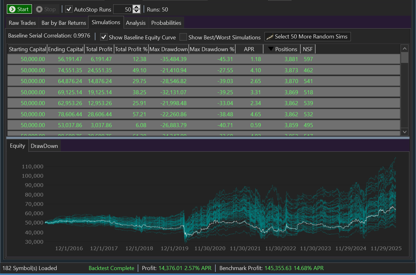The width and height of the screenshot is (416, 275).
Task: Increase AutoStop Runs with up arrow
Action: (136, 7)
